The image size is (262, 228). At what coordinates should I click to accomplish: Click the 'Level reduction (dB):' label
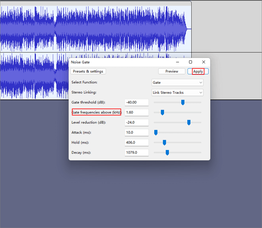click(x=89, y=122)
